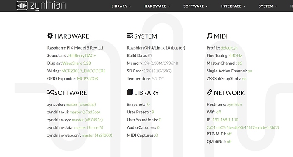The height and width of the screenshot is (157, 293).
Task: Click zyncoder master (c5a65aa) link
Action: click(x=81, y=105)
